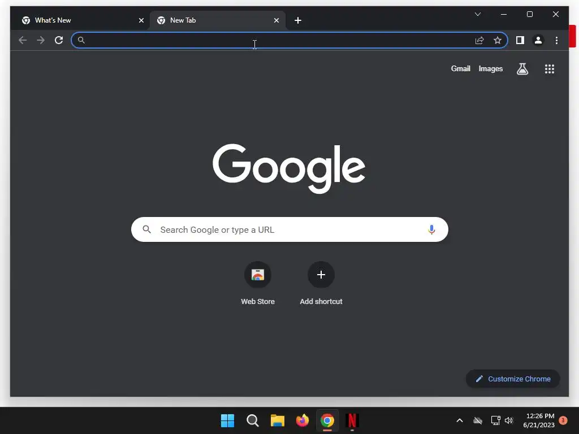Maximize the Chrome window
The width and height of the screenshot is (579, 434).
coord(529,14)
